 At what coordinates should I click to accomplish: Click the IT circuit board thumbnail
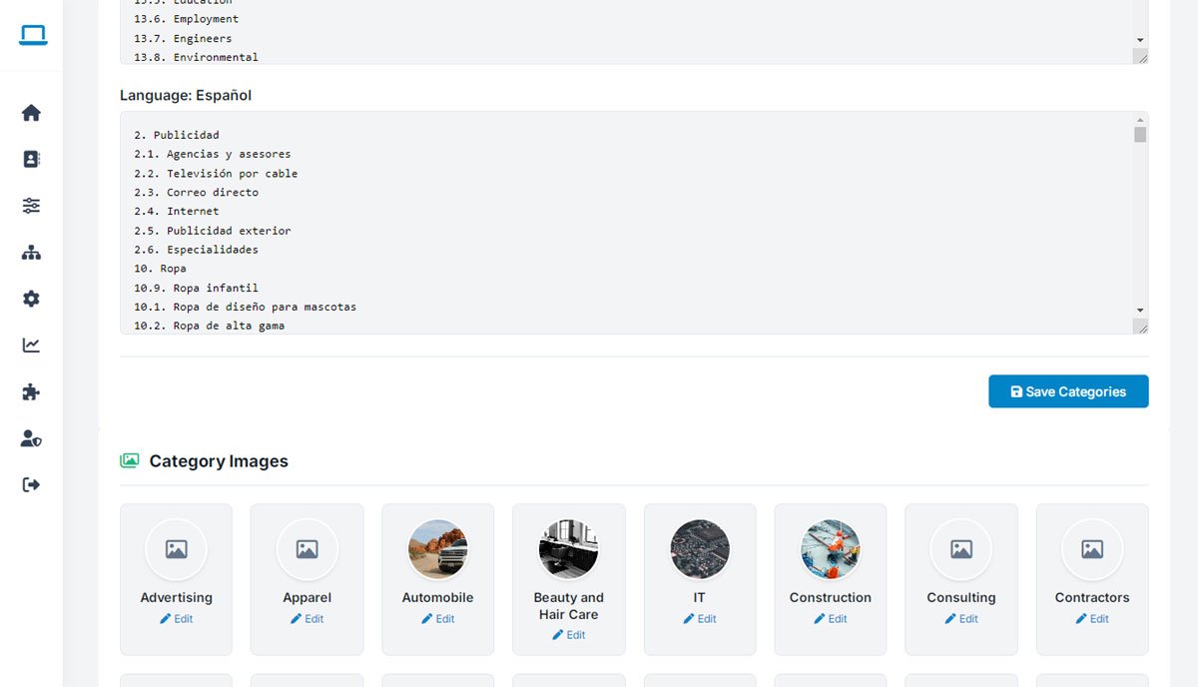pyautogui.click(x=700, y=549)
